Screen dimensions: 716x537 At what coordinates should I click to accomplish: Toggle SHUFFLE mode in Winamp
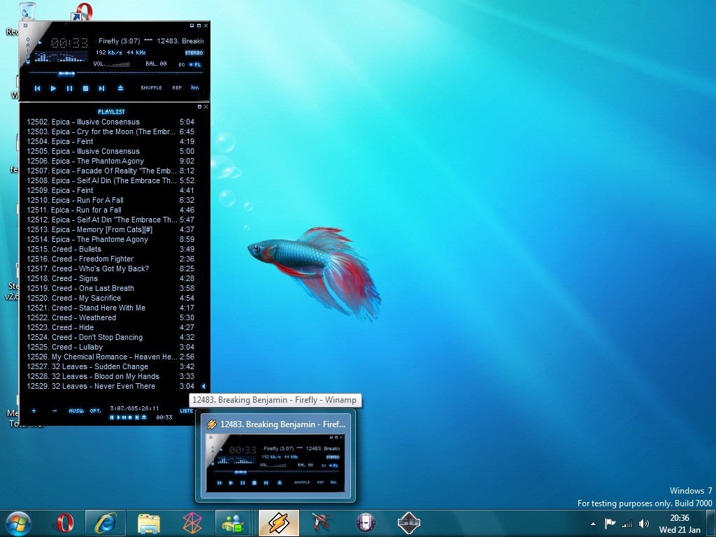pyautogui.click(x=151, y=87)
